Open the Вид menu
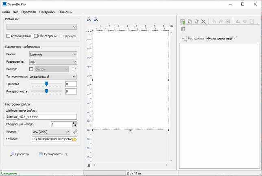The image size is (262, 176). pyautogui.click(x=15, y=12)
